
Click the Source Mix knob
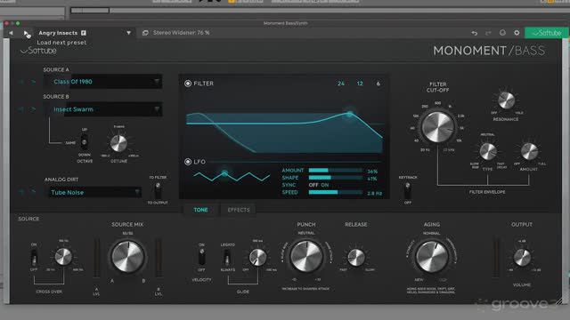(x=127, y=257)
